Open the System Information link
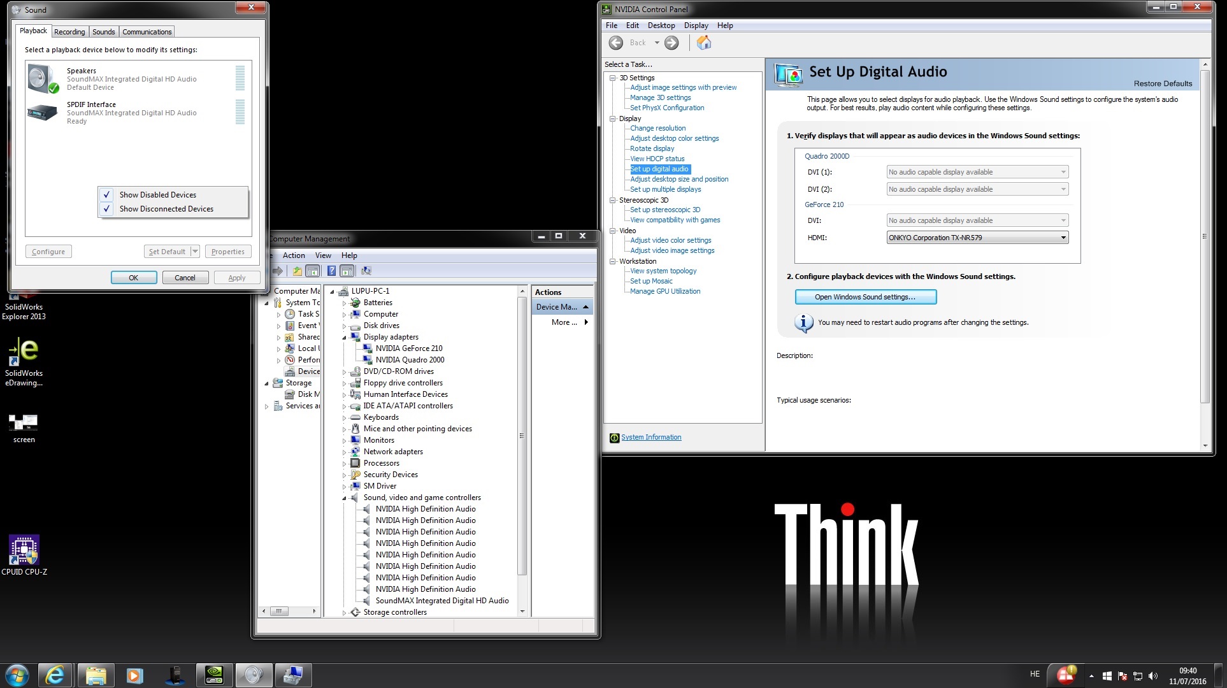Viewport: 1227px width, 688px height. (651, 437)
